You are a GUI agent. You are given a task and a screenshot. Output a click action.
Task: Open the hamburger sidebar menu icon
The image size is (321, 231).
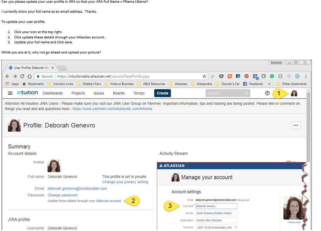(x=10, y=93)
